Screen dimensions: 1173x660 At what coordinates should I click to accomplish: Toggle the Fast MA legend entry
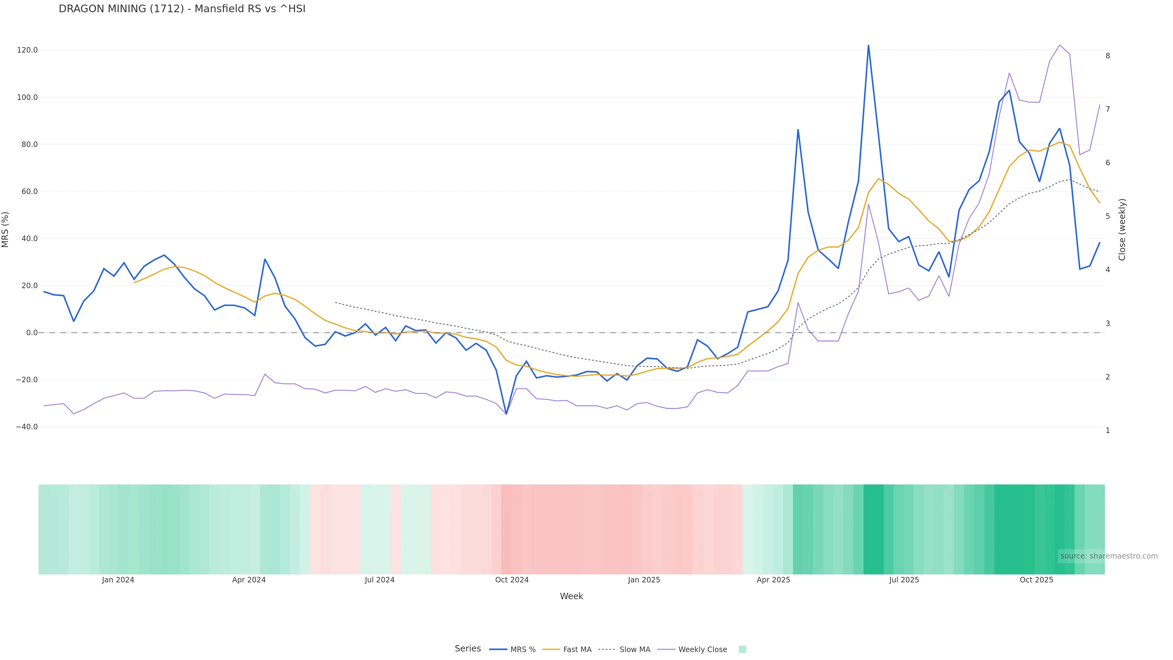click(577, 650)
